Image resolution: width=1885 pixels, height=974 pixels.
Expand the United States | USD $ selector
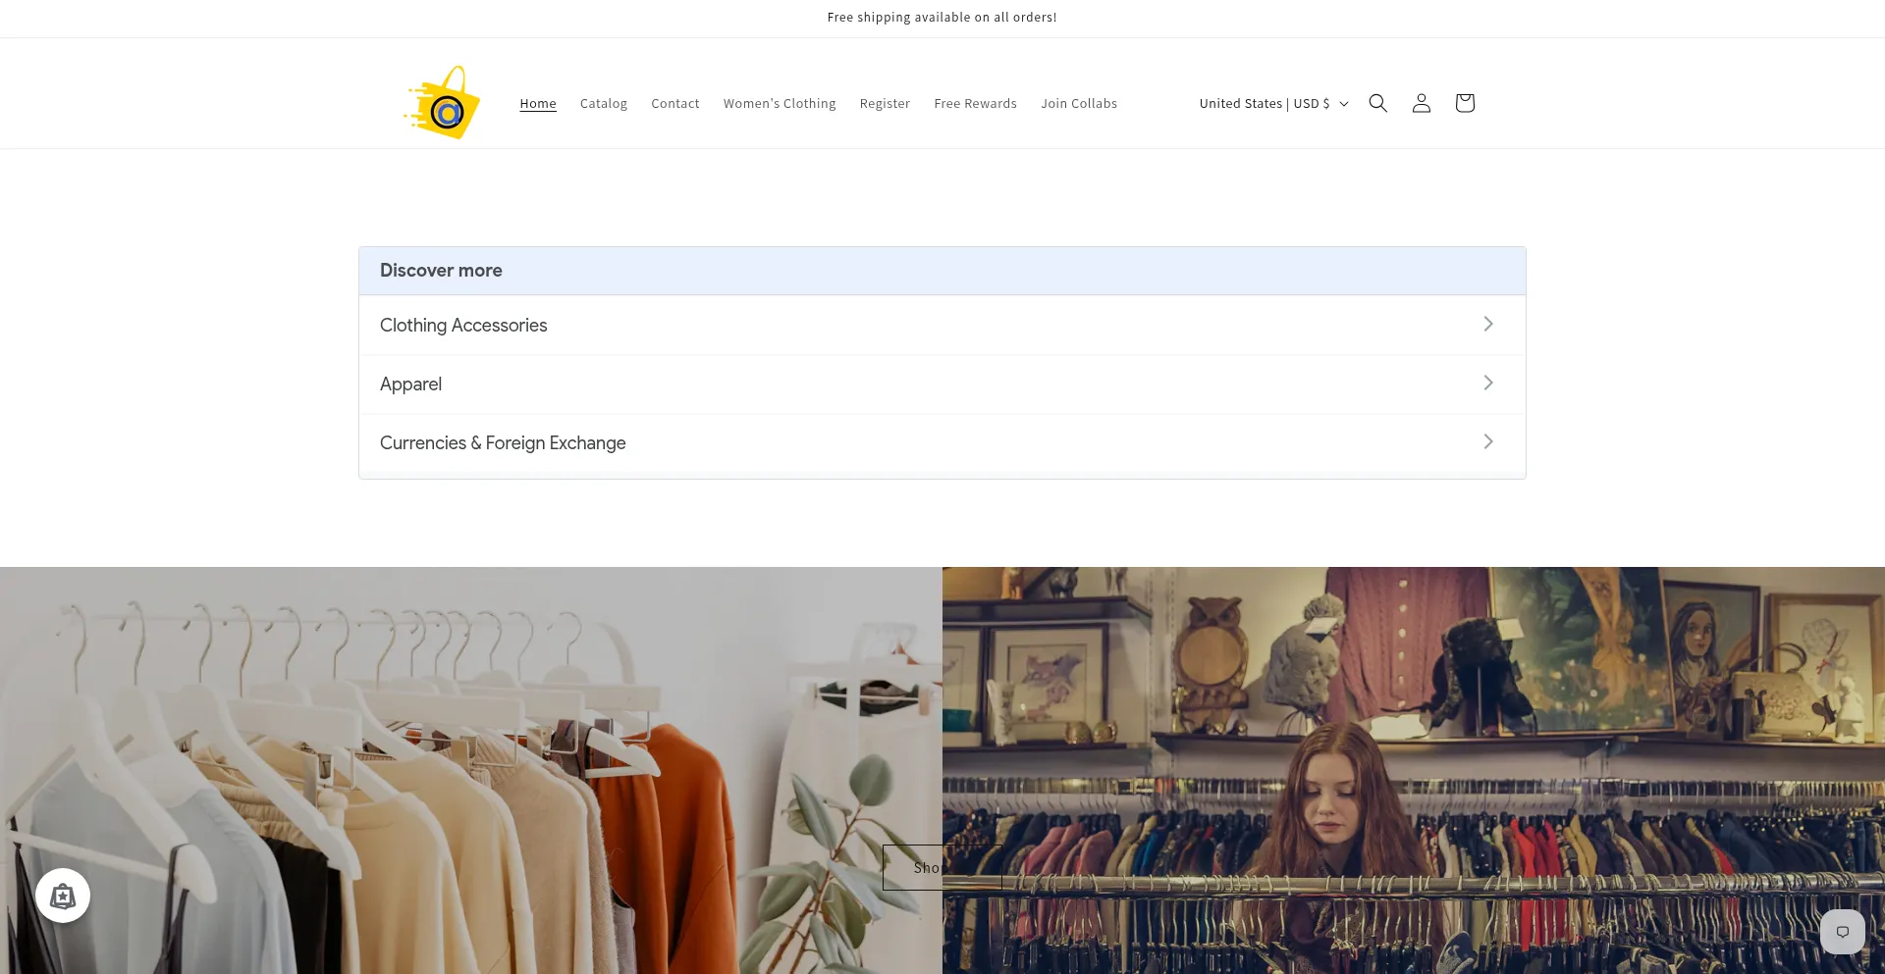(1273, 103)
